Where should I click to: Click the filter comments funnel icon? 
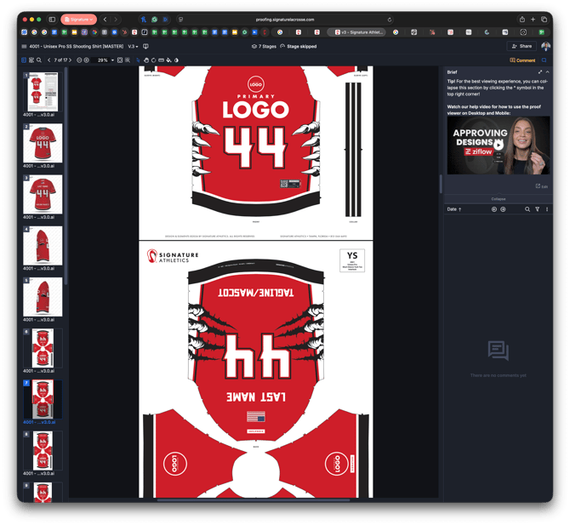(537, 208)
